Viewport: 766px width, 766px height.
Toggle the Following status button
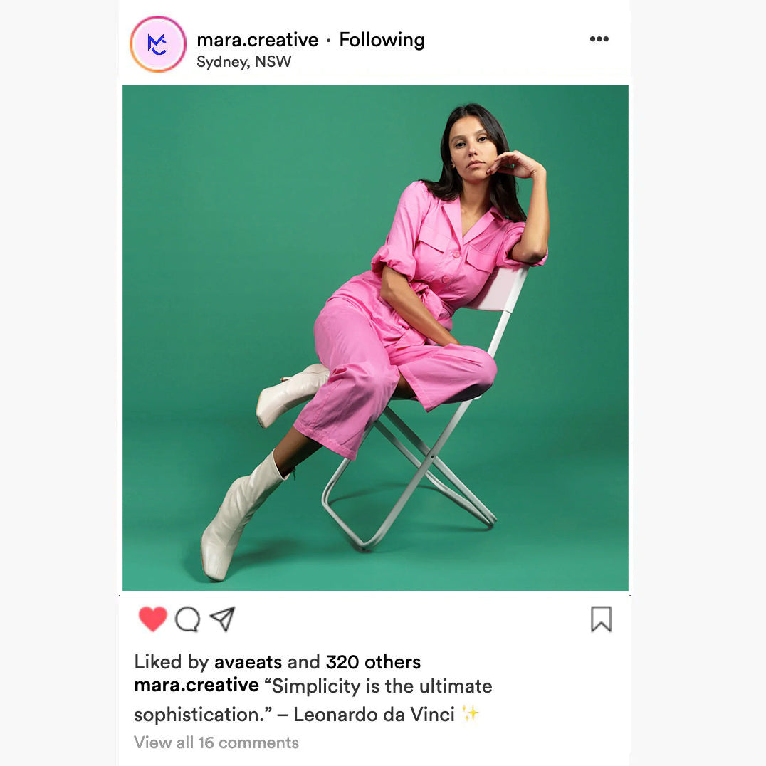coord(382,40)
